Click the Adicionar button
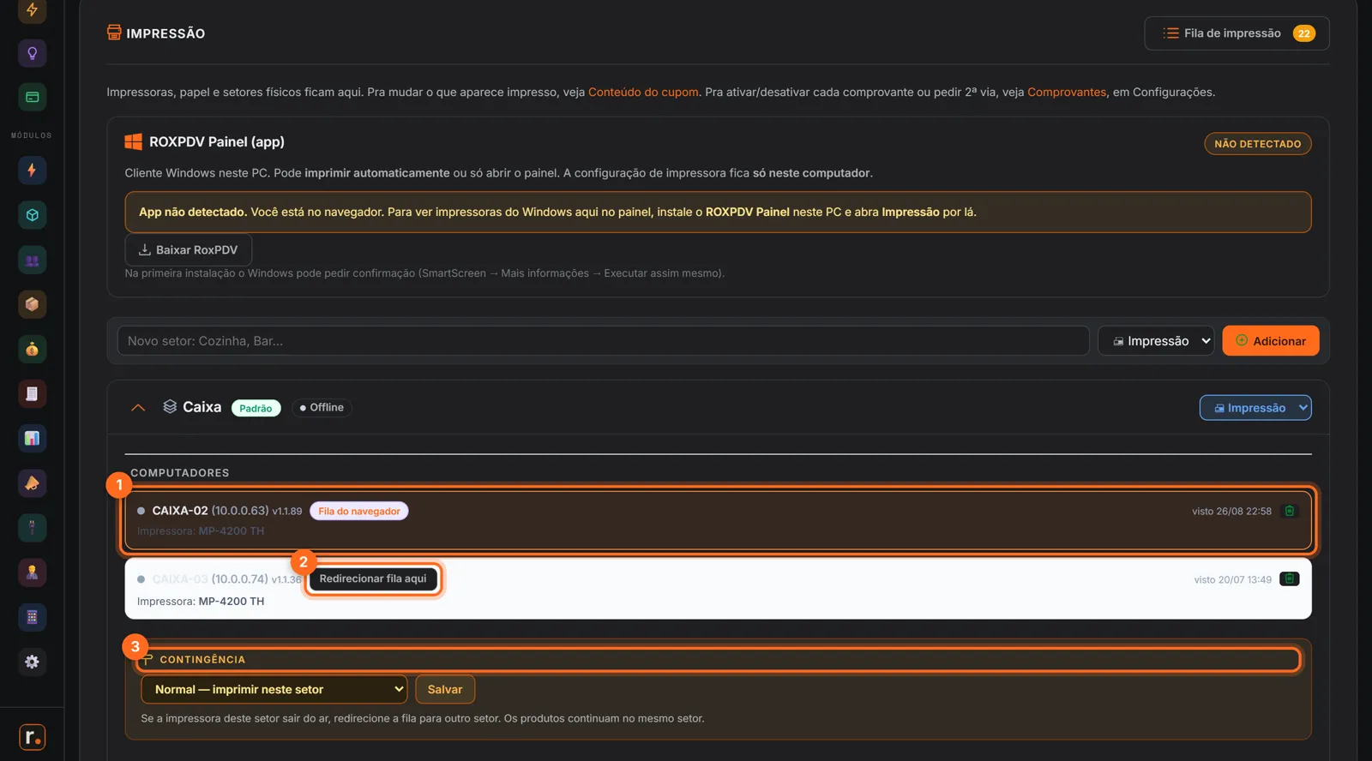This screenshot has width=1372, height=761. [1271, 341]
